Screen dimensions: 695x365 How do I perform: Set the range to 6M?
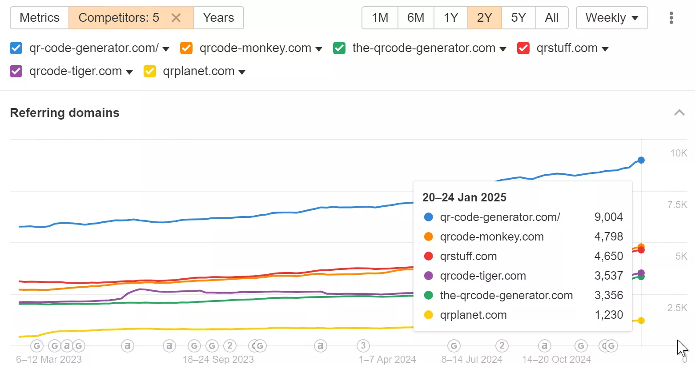[416, 18]
